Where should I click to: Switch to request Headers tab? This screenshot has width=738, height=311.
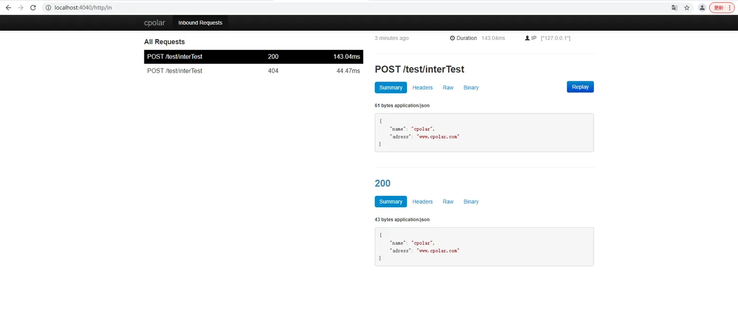click(423, 88)
